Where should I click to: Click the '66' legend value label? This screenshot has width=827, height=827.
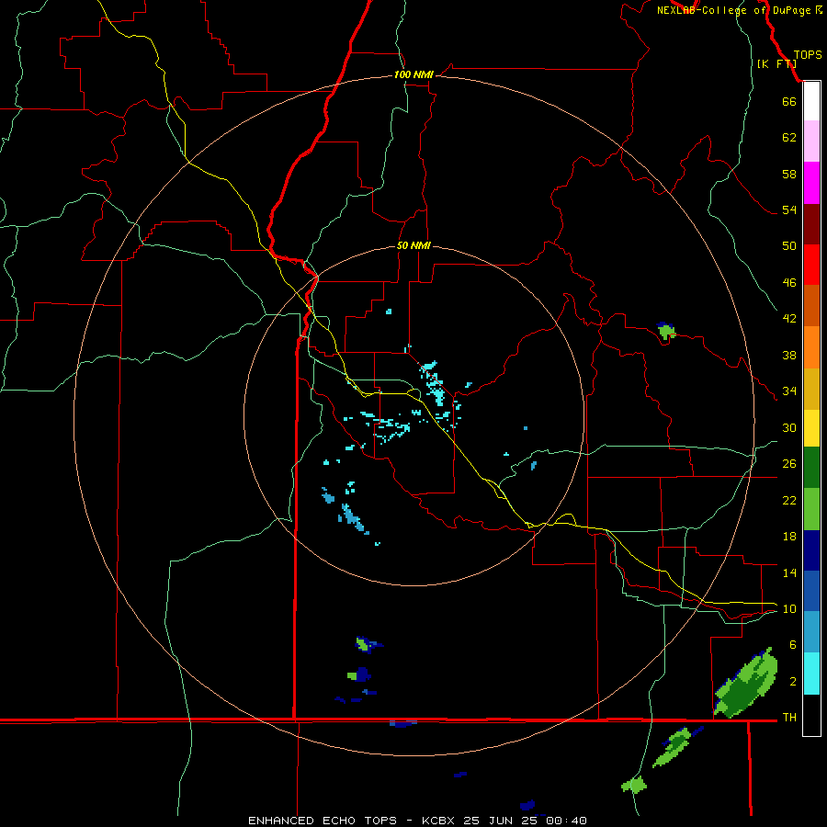point(789,101)
